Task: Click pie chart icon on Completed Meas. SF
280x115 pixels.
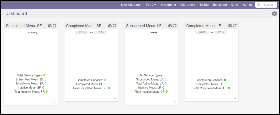Action: [110, 26]
